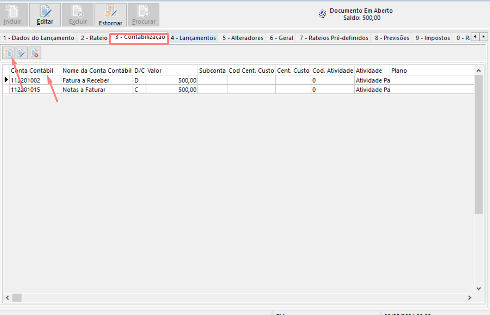The image size is (490, 315).
Task: Click horizontal scrollbar left arrow
Action: [x=7, y=298]
